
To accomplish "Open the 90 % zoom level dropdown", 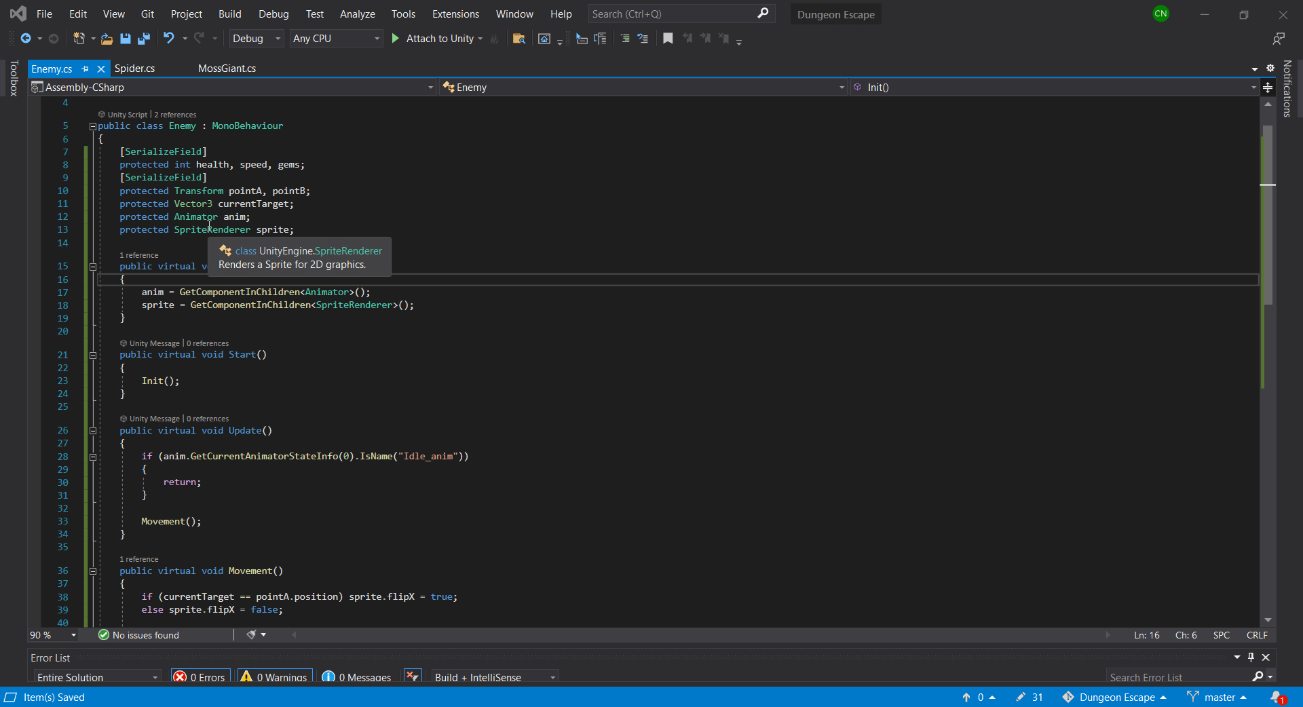I will (x=53, y=635).
